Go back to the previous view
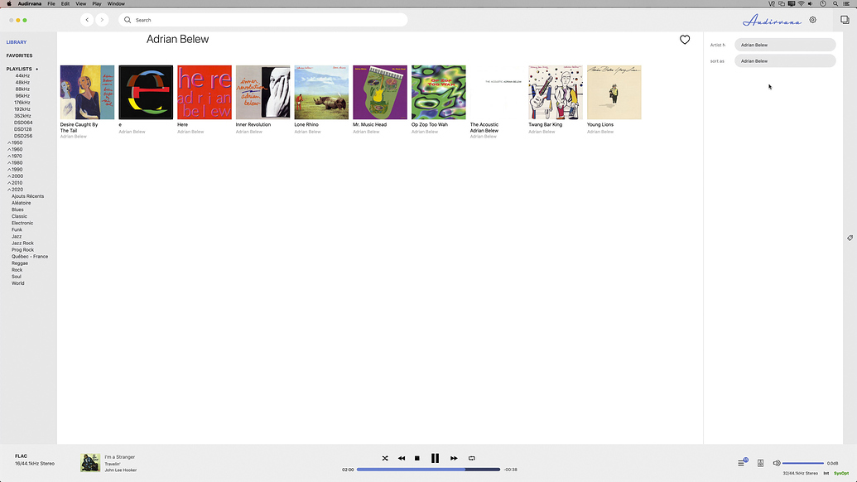The image size is (857, 482). click(87, 20)
